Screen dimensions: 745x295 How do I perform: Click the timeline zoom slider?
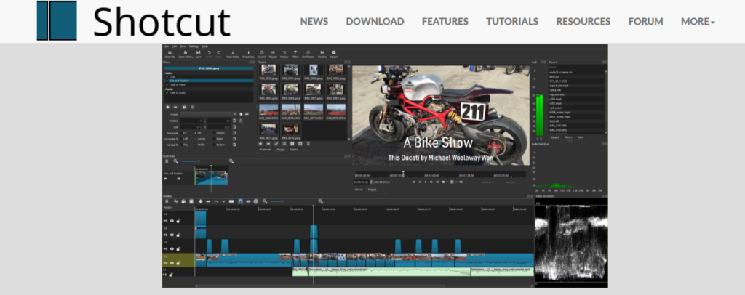point(294,201)
